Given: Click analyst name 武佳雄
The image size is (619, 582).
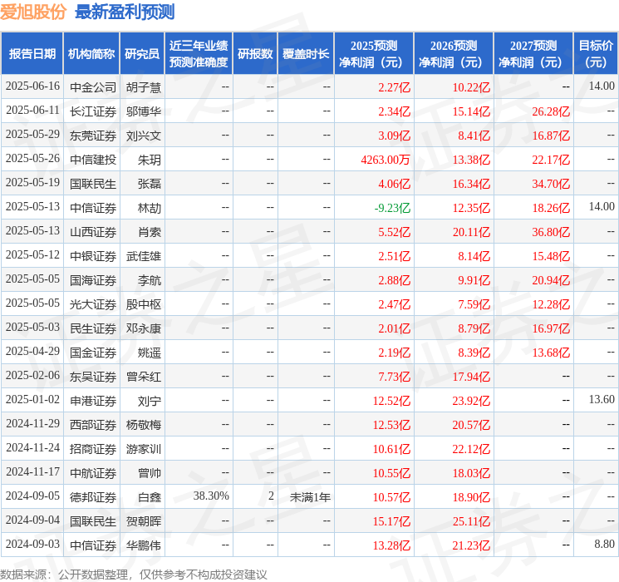Looking at the screenshot, I should coord(143,256).
